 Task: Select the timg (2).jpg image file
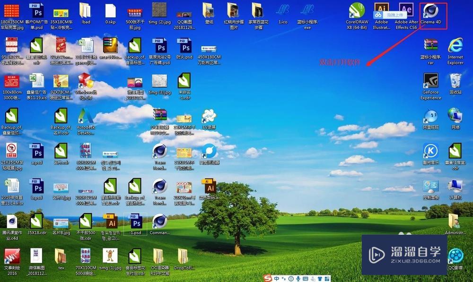[x=159, y=14]
